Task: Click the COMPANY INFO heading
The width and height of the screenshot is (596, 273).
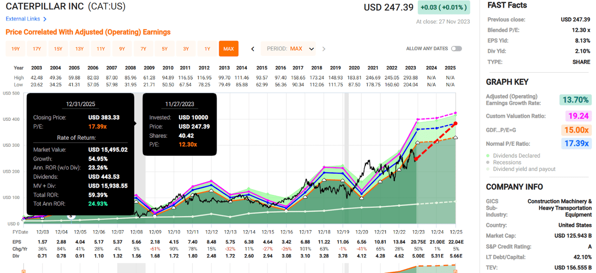Action: pyautogui.click(x=515, y=187)
